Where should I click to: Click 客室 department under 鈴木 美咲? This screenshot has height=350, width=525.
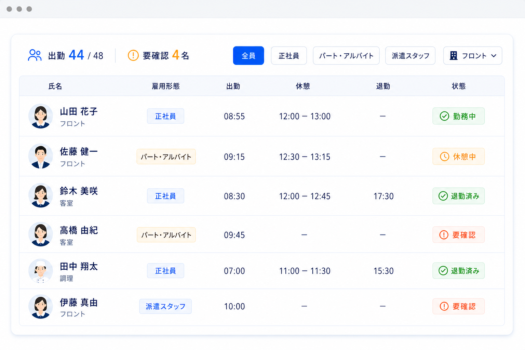(66, 203)
